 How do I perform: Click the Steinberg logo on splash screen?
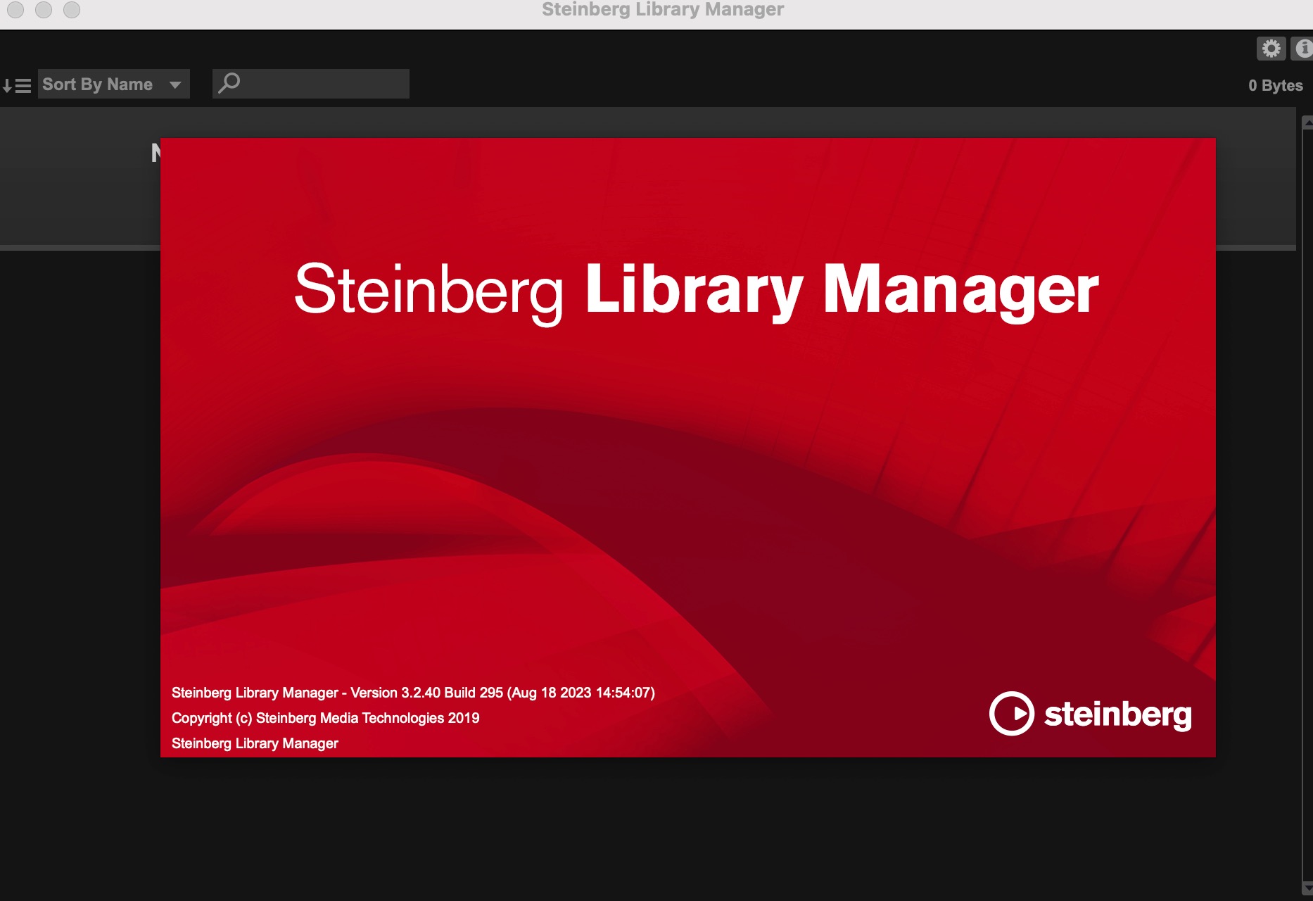[x=1090, y=714]
